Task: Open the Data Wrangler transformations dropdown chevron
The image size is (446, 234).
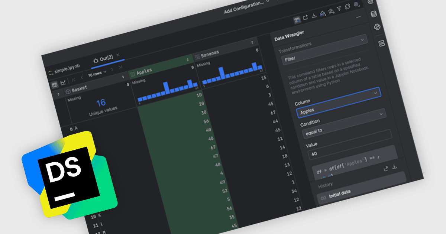Action: pyautogui.click(x=362, y=39)
